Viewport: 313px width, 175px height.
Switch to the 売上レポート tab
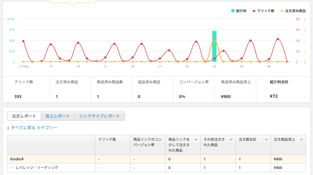click(58, 116)
